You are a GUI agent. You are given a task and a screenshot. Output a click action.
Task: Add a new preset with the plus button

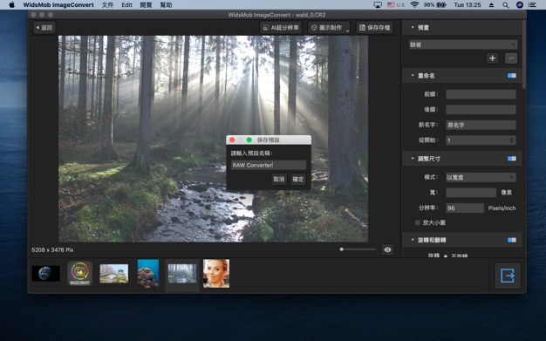click(x=492, y=58)
